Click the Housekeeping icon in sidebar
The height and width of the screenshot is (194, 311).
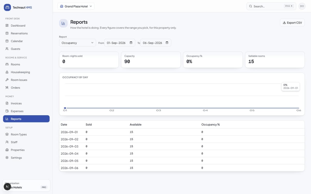click(x=7, y=72)
